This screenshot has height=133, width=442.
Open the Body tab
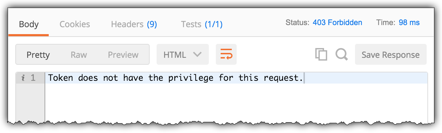[x=29, y=24]
